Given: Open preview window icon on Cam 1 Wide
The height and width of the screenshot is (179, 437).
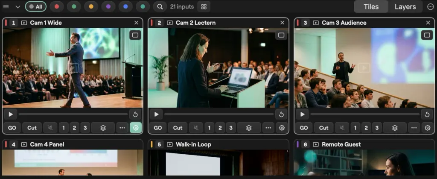Looking at the screenshot, I should 135,35.
